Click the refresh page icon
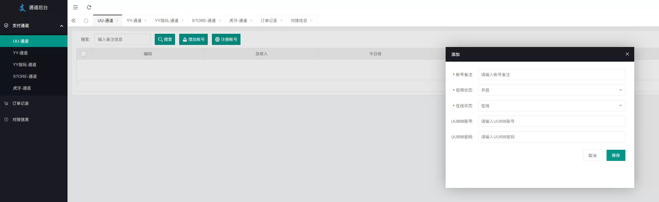The height and width of the screenshot is (202, 659). [89, 7]
